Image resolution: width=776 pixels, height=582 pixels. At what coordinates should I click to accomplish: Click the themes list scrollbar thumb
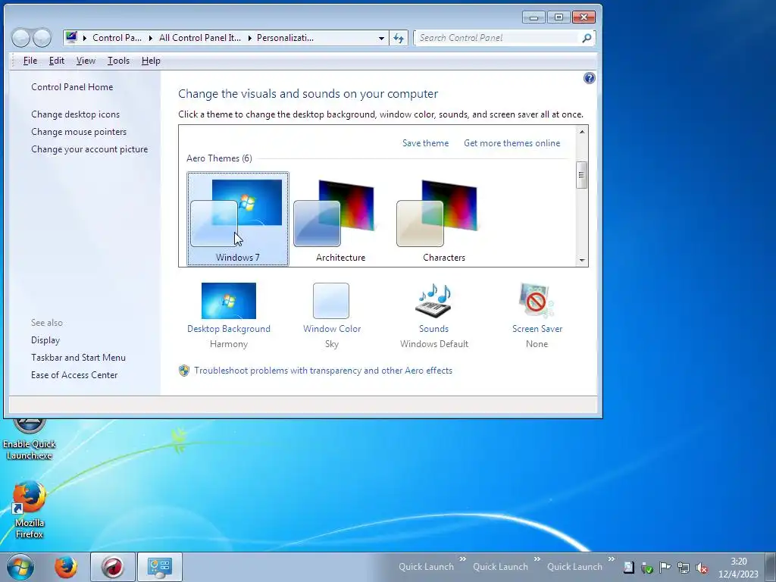pos(582,175)
